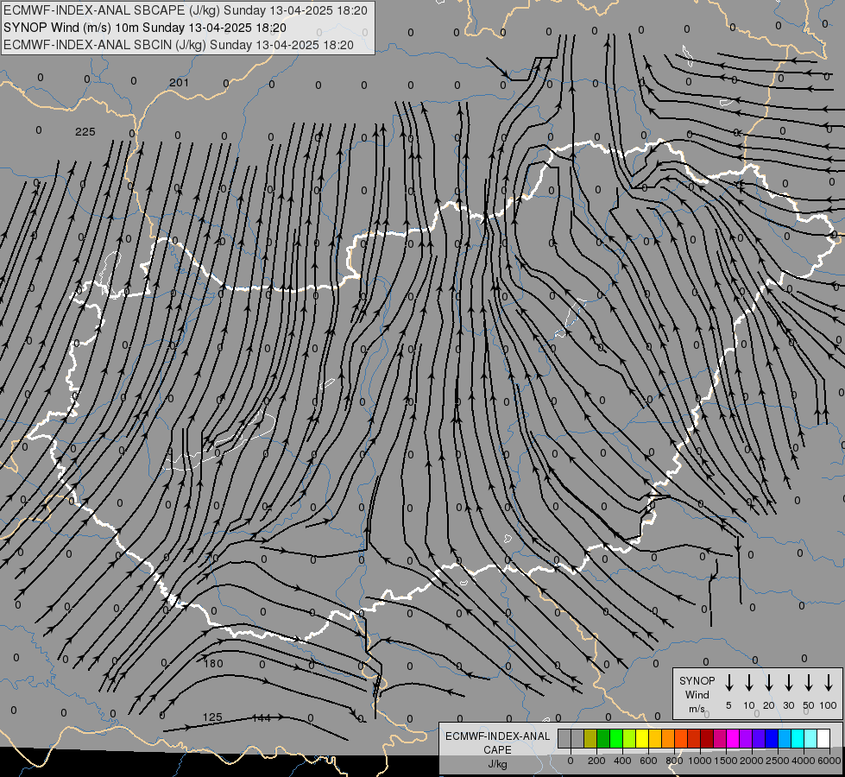
Task: Click the 30 m/s wind arrow in legend
Action: (x=789, y=683)
